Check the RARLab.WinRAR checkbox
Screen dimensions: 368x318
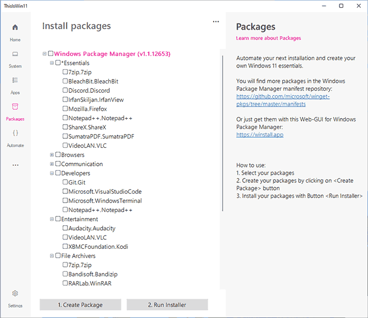[65, 283]
